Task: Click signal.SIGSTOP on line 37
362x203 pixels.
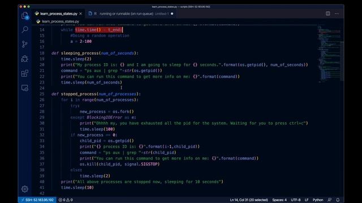Action: pyautogui.click(x=142, y=164)
